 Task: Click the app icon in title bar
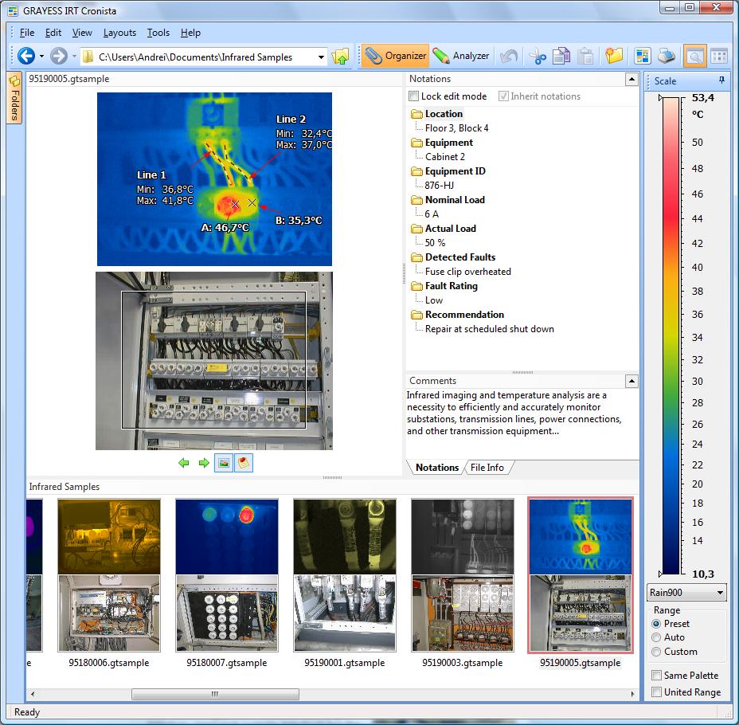(x=13, y=10)
